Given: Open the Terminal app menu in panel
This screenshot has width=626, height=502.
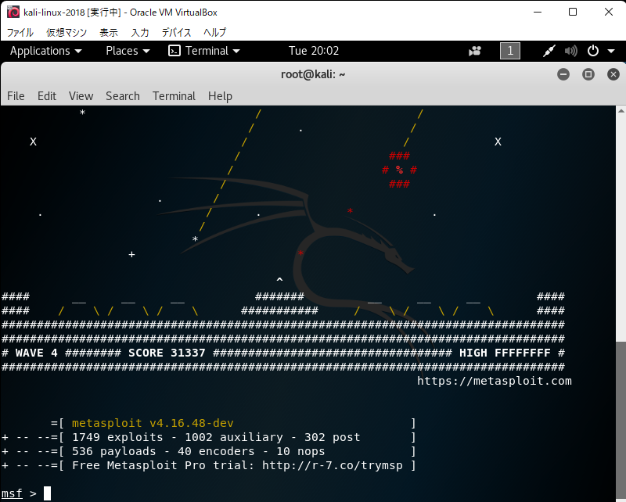Looking at the screenshot, I should pos(204,51).
